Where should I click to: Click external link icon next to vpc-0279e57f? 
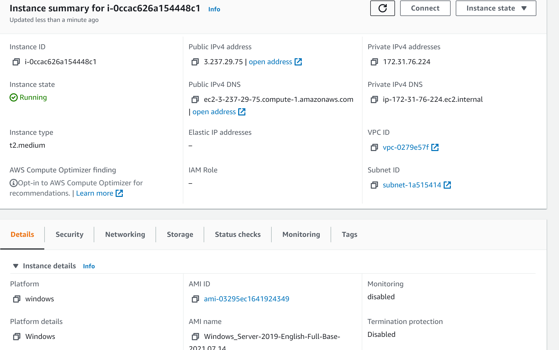tap(435, 147)
